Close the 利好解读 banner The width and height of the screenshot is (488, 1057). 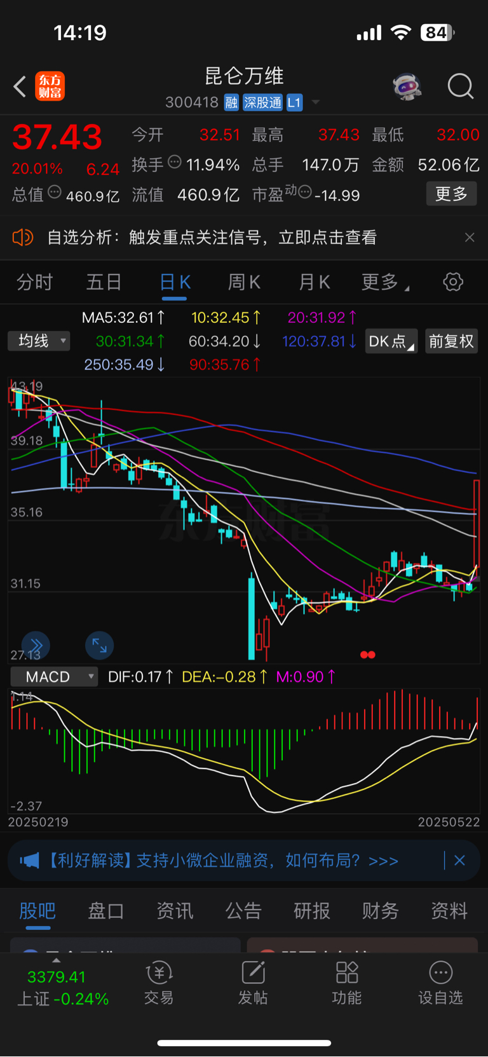[x=459, y=861]
